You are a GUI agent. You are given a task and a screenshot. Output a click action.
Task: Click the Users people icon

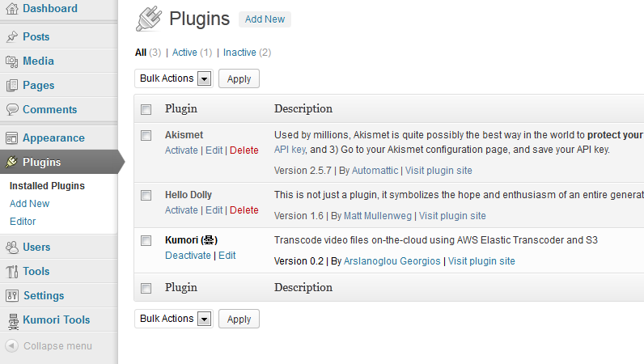(x=12, y=247)
